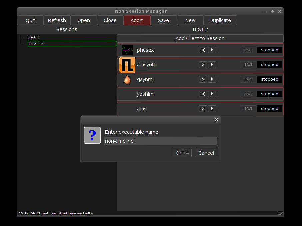Start the qsynth client with play arrow
This screenshot has width=302, height=226.
coord(212,79)
